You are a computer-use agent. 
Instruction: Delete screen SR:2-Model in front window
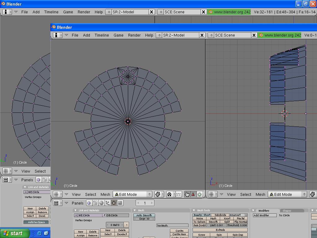(x=202, y=35)
